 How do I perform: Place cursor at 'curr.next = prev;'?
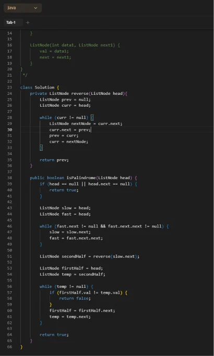70,130
